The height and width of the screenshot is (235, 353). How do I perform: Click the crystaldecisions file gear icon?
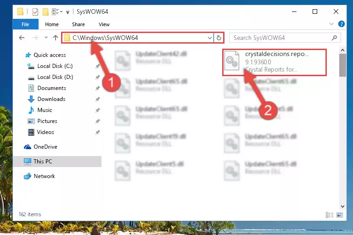pyautogui.click(x=232, y=61)
